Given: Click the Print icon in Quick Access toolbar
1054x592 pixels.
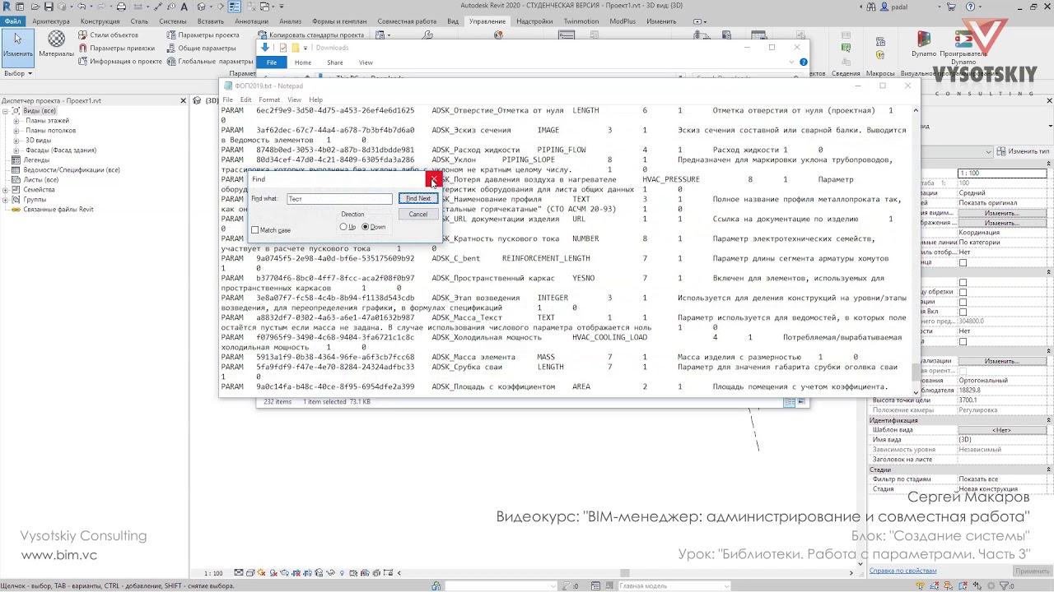Looking at the screenshot, I should [x=120, y=7].
